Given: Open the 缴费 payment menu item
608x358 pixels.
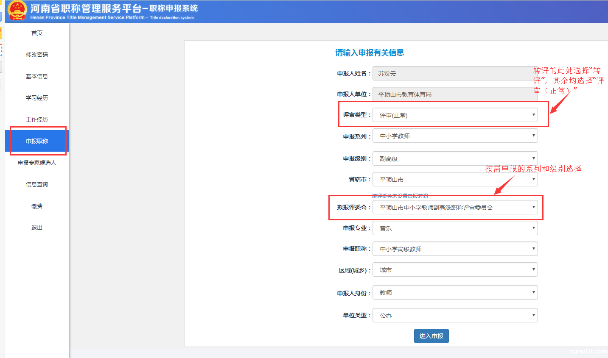Looking at the screenshot, I should tap(37, 206).
